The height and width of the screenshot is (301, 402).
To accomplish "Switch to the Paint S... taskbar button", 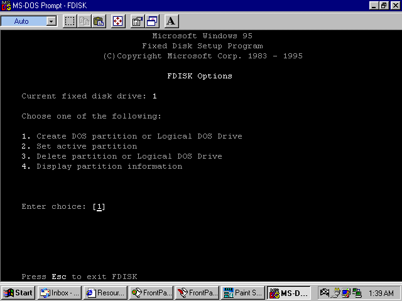I will pos(243,293).
